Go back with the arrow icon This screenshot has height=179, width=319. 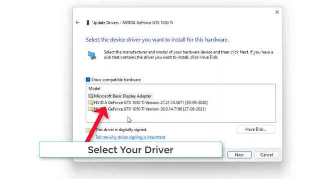(x=78, y=22)
